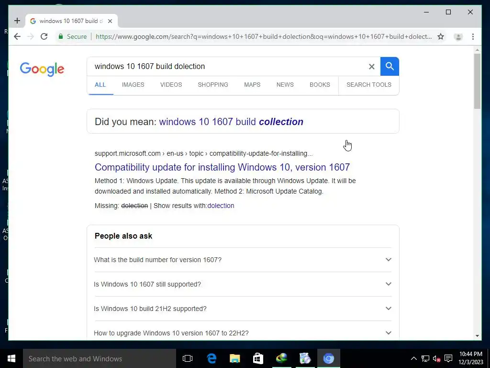
Task: Open the Chrome three-dot menu
Action: 473,36
